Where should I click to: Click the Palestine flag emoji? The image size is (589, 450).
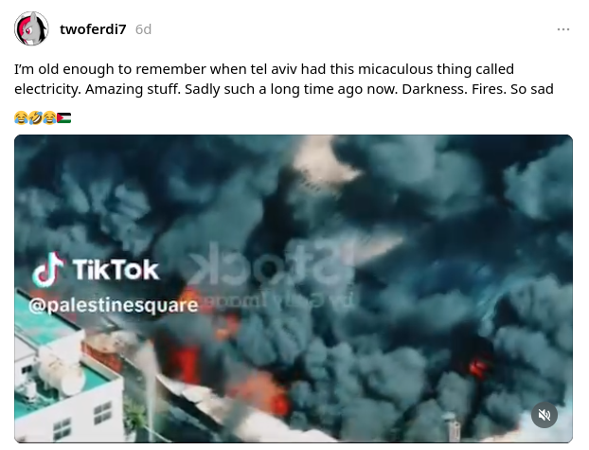pos(63,118)
